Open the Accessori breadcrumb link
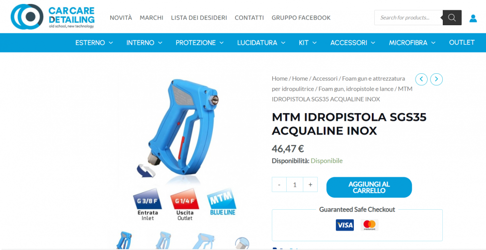Screen dimensions: 486x250 coord(325,79)
